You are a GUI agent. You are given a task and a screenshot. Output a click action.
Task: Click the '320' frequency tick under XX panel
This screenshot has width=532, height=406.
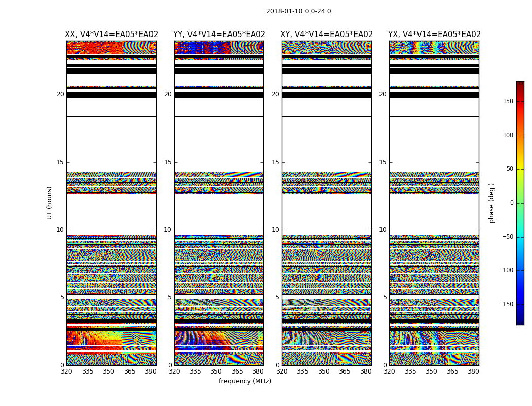(x=66, y=371)
